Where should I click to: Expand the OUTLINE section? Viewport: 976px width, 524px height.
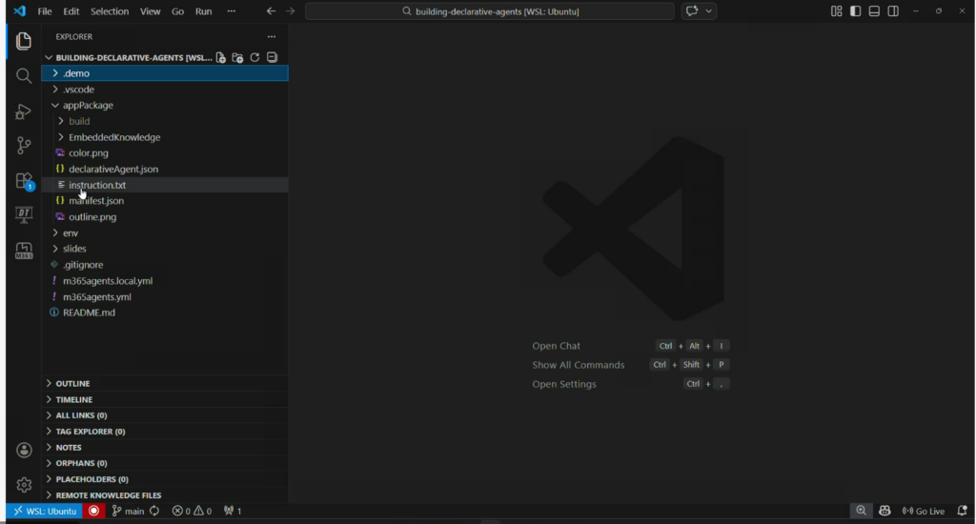(72, 384)
